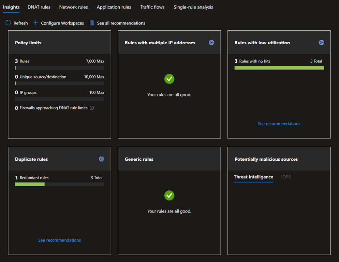The image size is (339, 262).
Task: Select the Traffic flows tab
Action: coord(152,7)
